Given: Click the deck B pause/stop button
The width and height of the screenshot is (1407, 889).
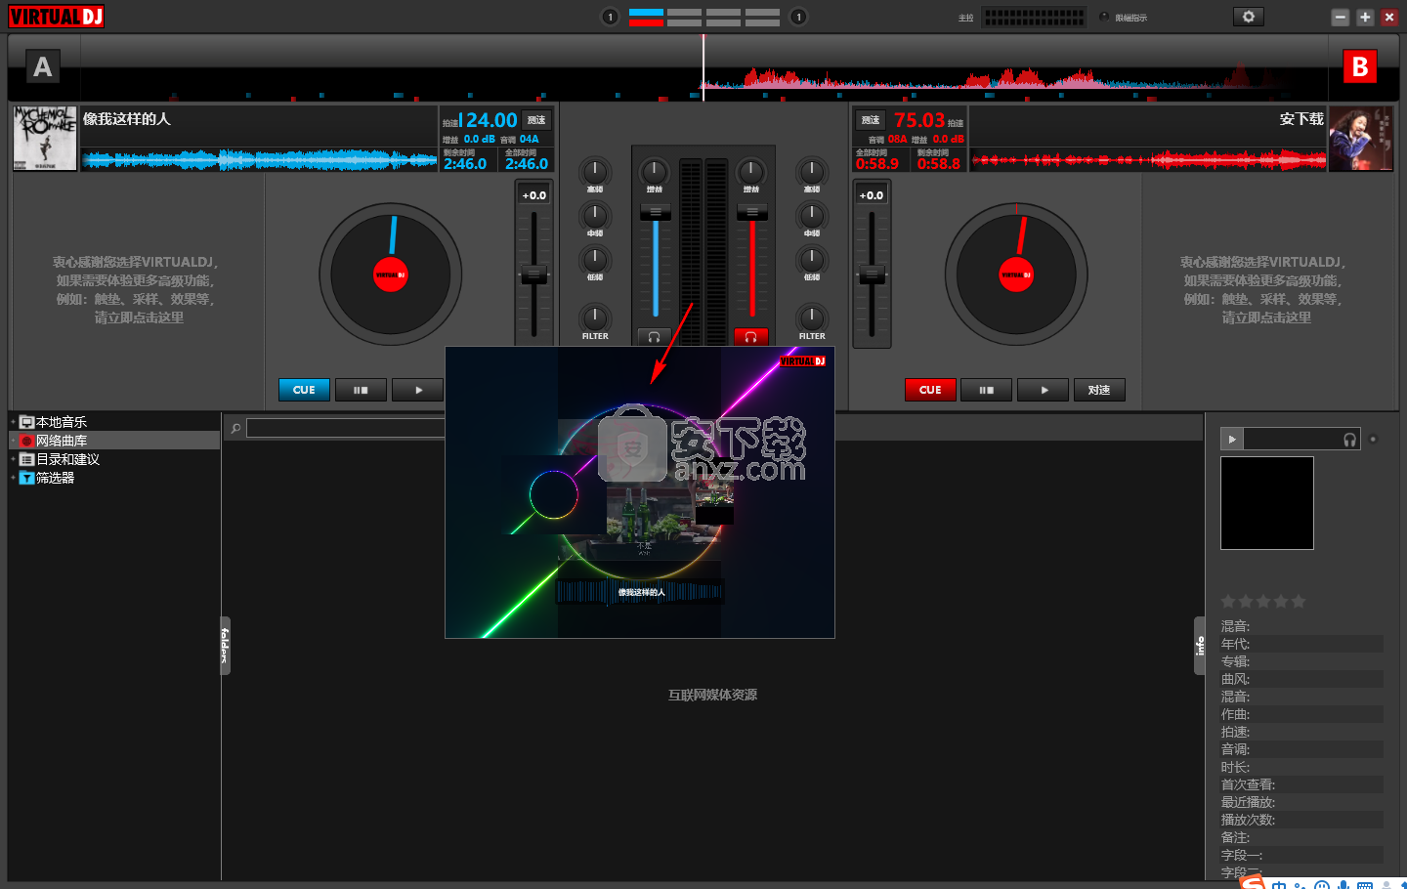Looking at the screenshot, I should pos(987,390).
